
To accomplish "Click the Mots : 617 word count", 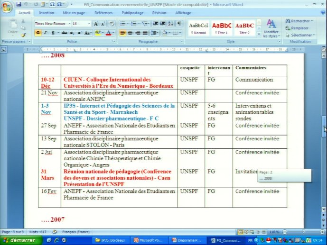I will [38, 232].
